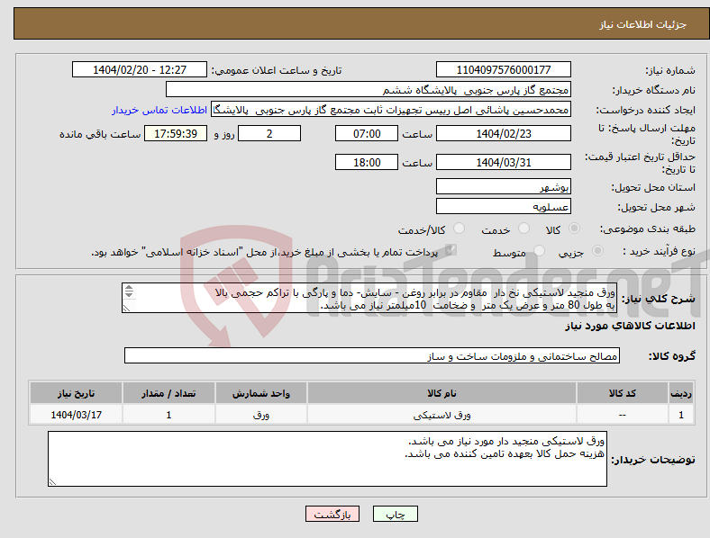Screen dimensions: 710x538
Task: Open اطلاعات تماس خریدار link
Action: click(x=159, y=110)
